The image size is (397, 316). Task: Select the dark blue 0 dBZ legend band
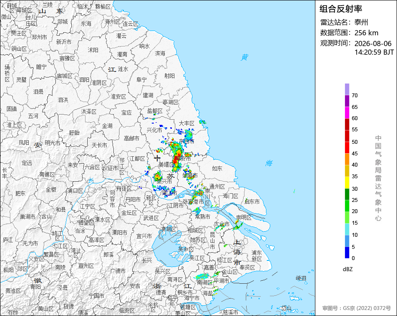[347, 252]
